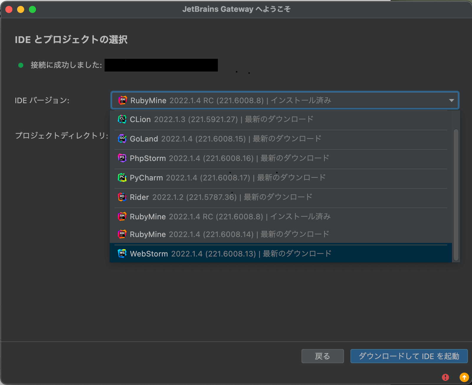Click the Rider application icon
Screen dimensions: 472x385
122,197
